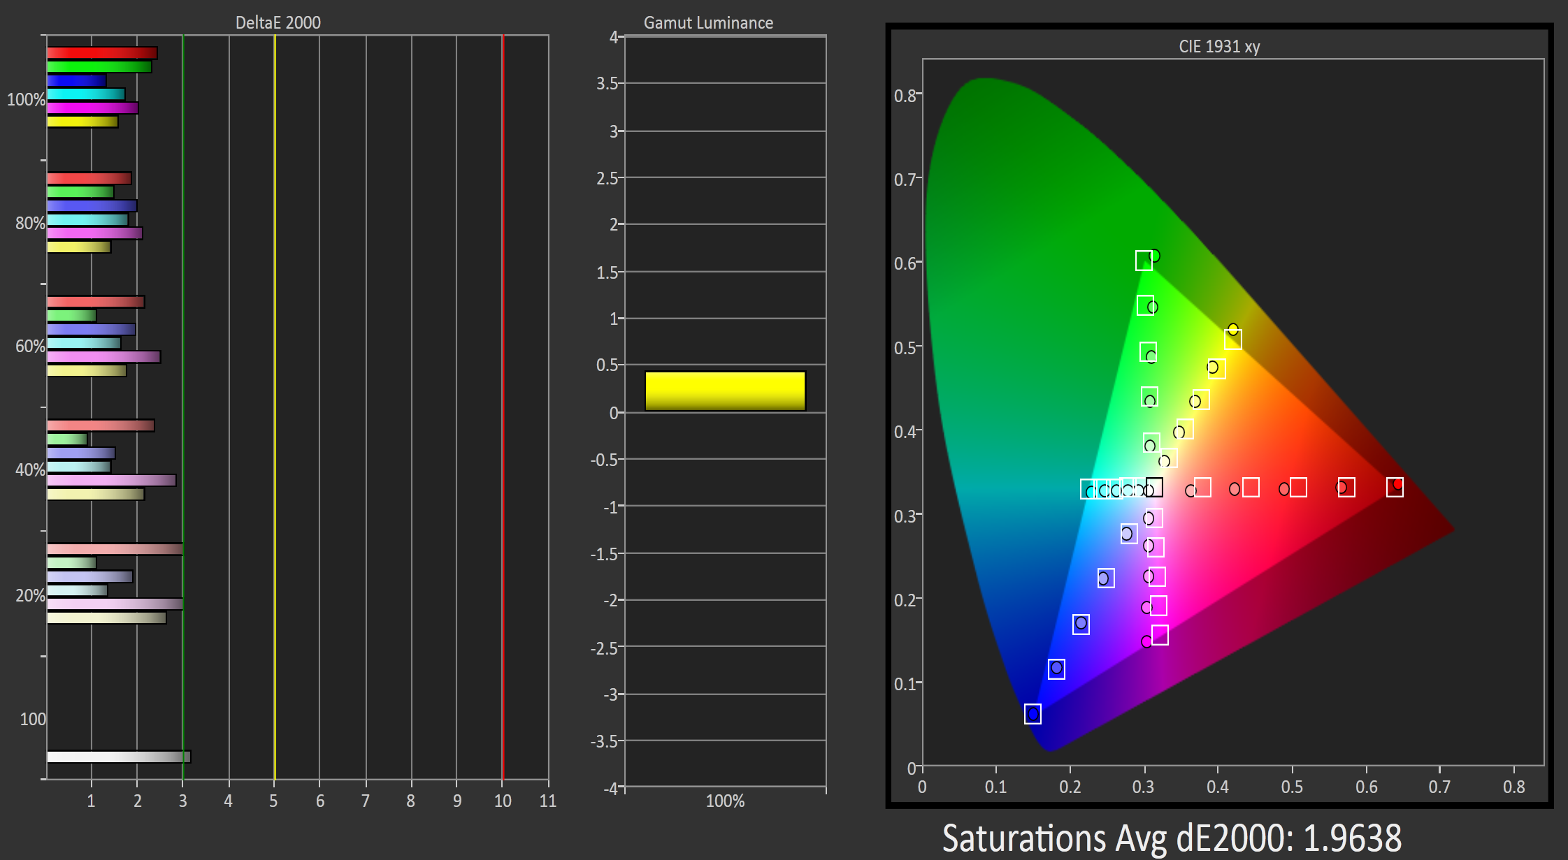Click the magenta bar in the 20% group
Image resolution: width=1568 pixels, height=860 pixels.
pos(115,604)
